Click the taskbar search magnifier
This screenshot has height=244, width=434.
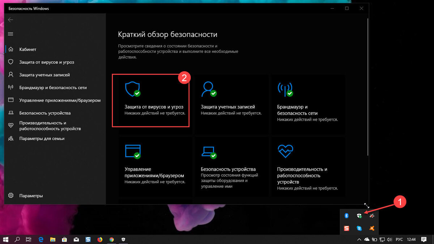tap(17, 239)
